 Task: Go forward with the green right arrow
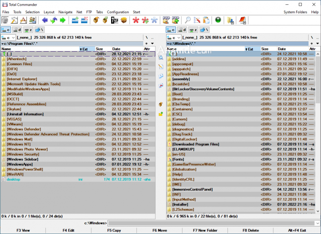click(63, 20)
